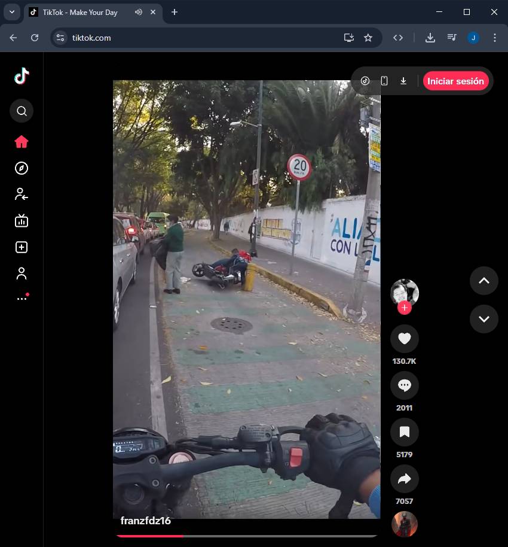
Task: Open the LIVE icon in sidebar
Action: [22, 221]
